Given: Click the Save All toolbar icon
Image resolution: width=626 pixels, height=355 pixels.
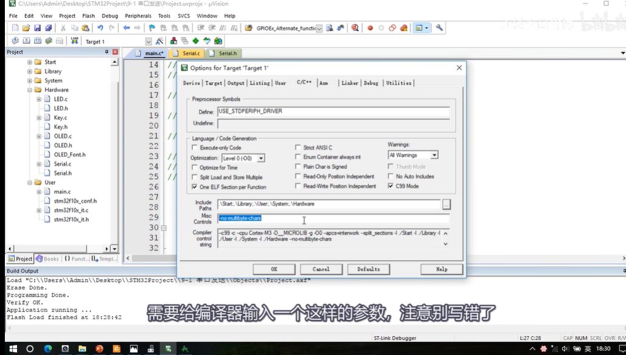Looking at the screenshot, I should (48, 28).
